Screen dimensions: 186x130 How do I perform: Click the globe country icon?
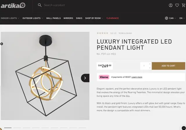pyautogui.click(x=167, y=18)
